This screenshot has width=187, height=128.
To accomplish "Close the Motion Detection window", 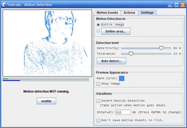I will point(182,5).
